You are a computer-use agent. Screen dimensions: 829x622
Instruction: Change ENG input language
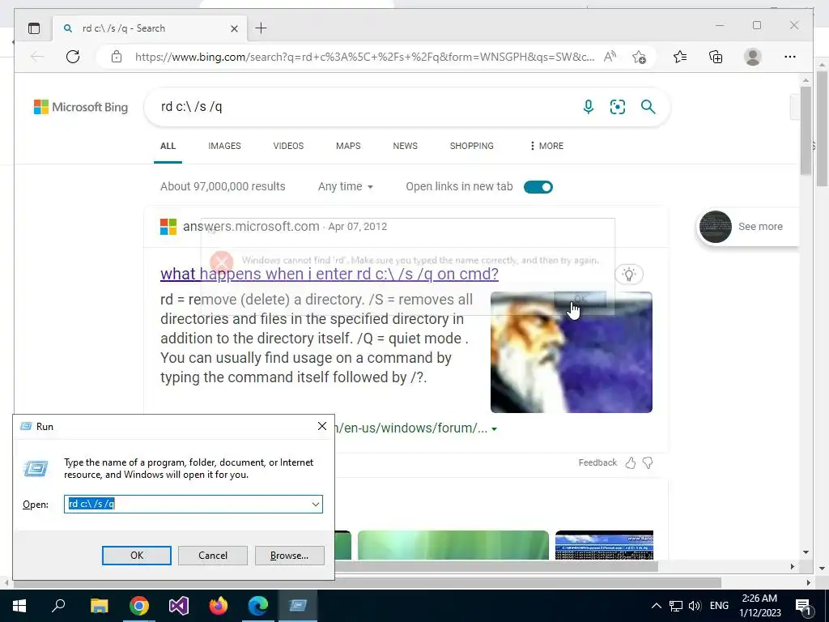click(x=719, y=606)
